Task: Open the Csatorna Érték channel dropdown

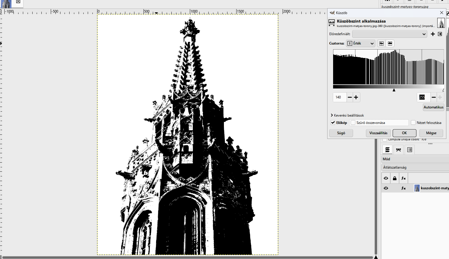Action: tap(361, 43)
